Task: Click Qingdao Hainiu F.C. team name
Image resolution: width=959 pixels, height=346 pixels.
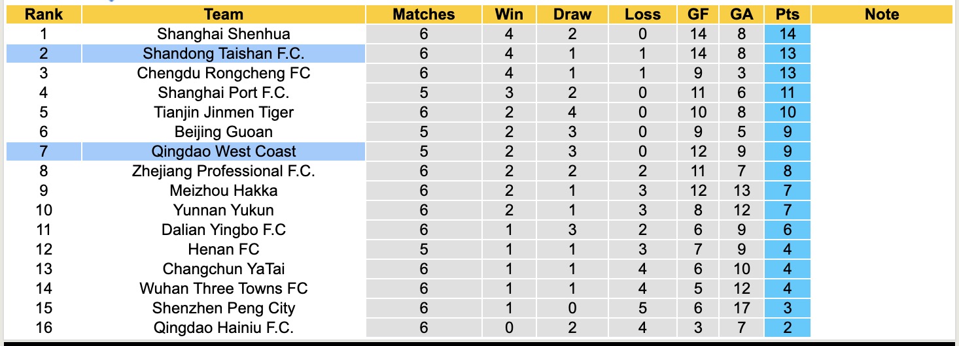Action: point(223,328)
